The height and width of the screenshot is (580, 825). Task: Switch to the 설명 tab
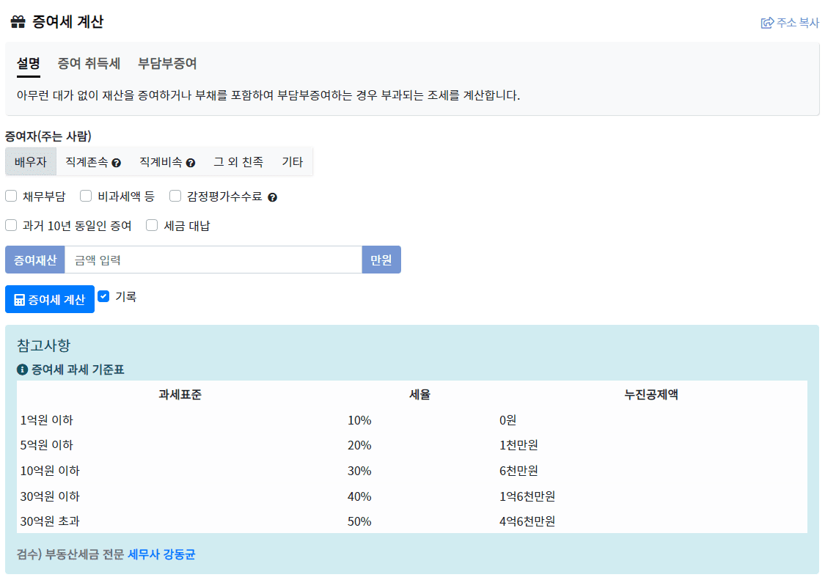29,65
